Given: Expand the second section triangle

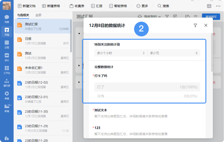Looking at the screenshot, I should point(79,65).
